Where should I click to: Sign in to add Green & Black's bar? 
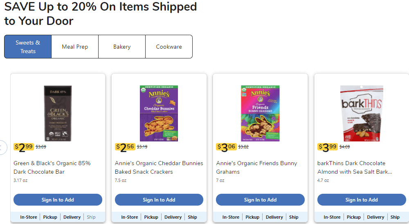58,200
